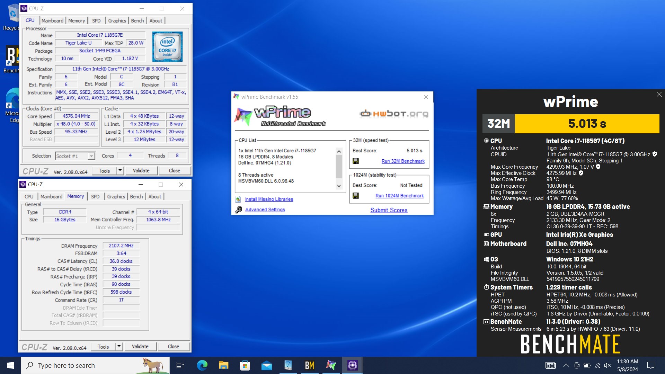The width and height of the screenshot is (665, 374).
Task: Click the save icon under 1024M Best Score
Action: click(x=355, y=196)
